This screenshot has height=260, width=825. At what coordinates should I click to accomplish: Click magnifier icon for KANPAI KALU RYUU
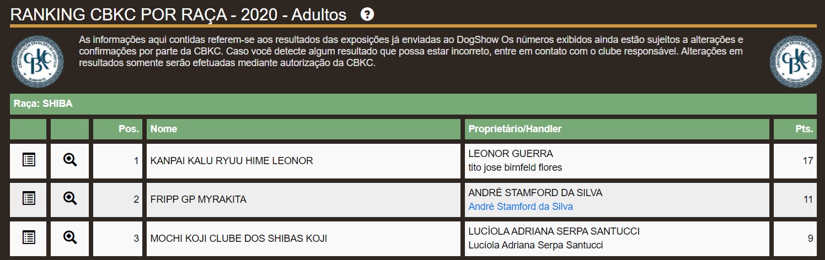70,160
